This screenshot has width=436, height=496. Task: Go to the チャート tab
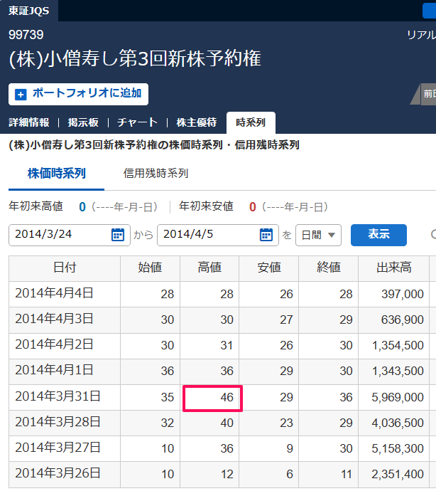[137, 122]
